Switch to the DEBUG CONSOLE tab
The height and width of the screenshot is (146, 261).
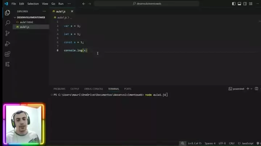[x=94, y=89]
